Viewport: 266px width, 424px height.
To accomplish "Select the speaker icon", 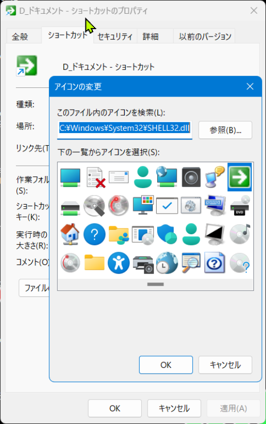I will (191, 177).
